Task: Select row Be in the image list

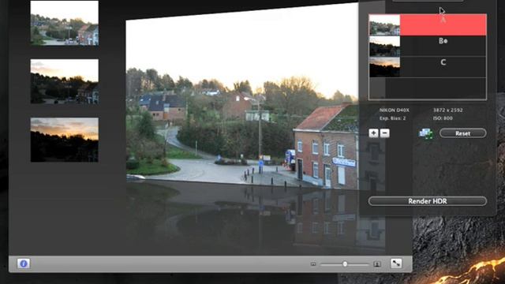Action: point(428,46)
